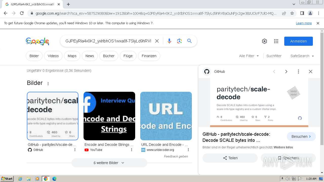Open Google settings gear
Screen dimensions: 324x182
pos(265,41)
